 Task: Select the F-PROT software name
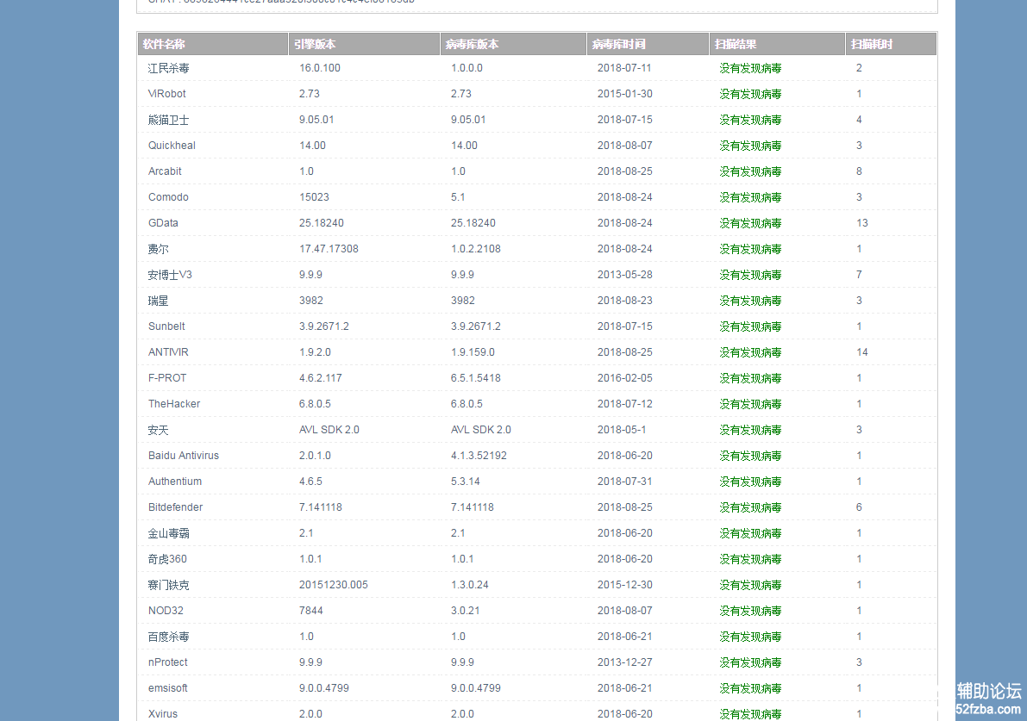tap(167, 378)
